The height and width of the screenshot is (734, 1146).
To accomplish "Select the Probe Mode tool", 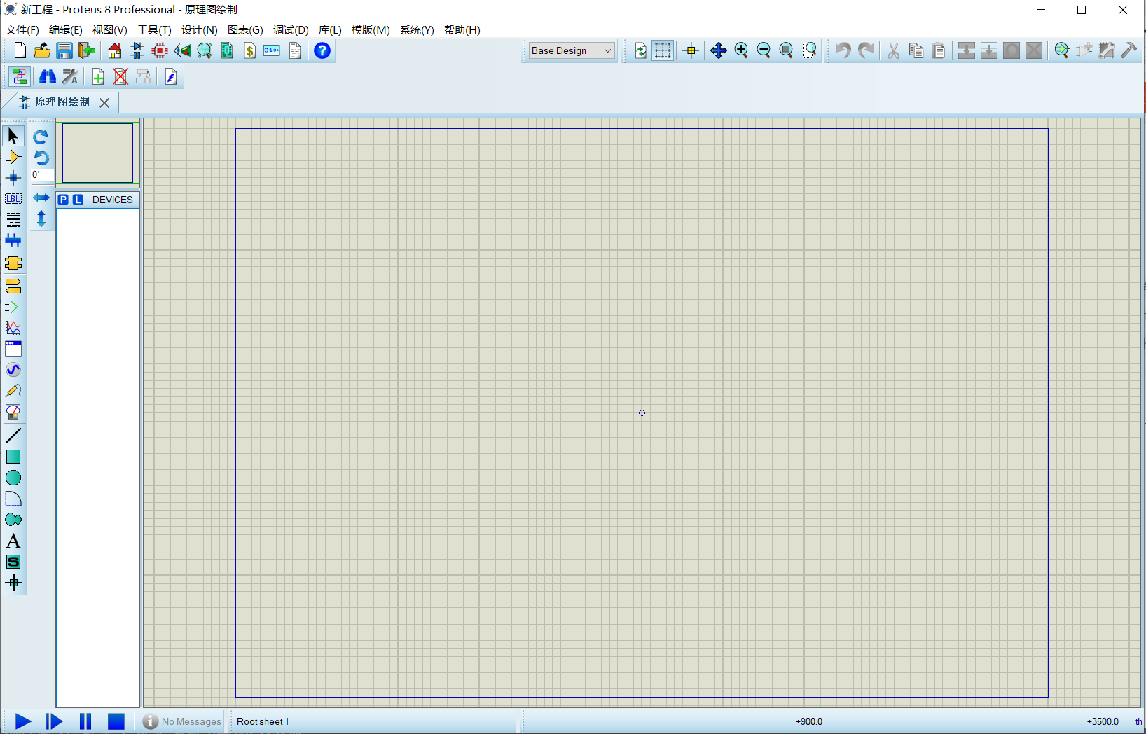I will [x=13, y=391].
